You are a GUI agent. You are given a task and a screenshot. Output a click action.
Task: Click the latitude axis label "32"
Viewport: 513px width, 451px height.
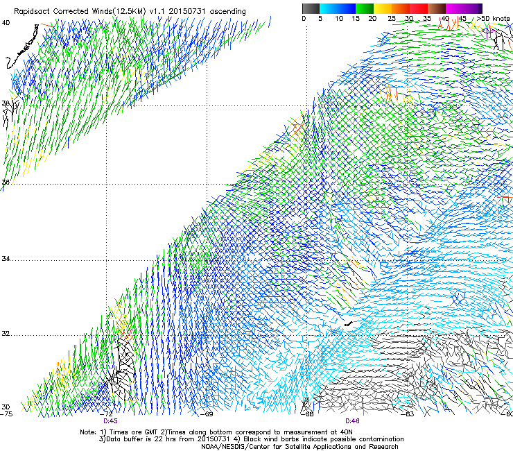pyautogui.click(x=6, y=334)
